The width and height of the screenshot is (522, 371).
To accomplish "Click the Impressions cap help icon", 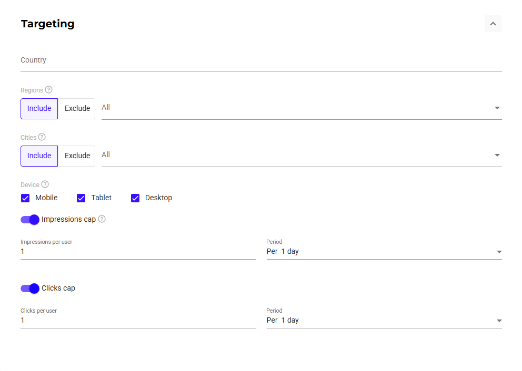I will point(102,219).
